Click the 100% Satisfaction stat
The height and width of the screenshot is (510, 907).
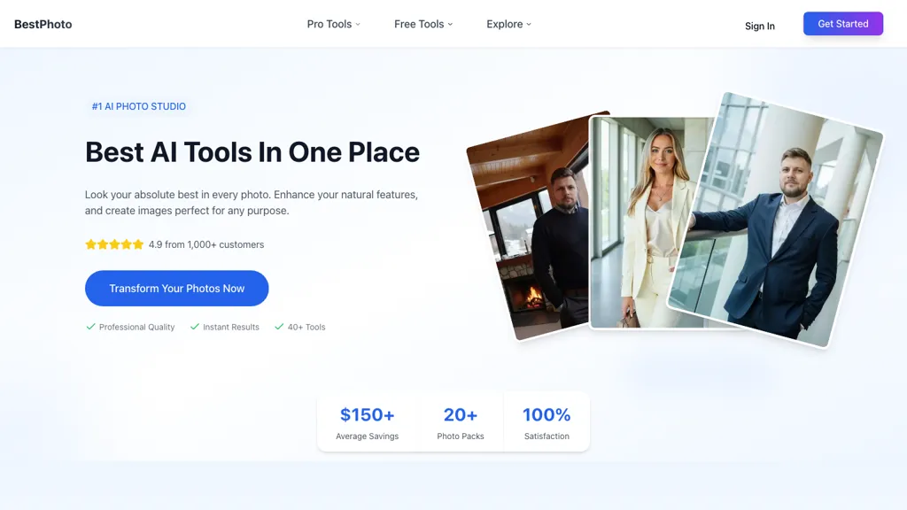[547, 422]
